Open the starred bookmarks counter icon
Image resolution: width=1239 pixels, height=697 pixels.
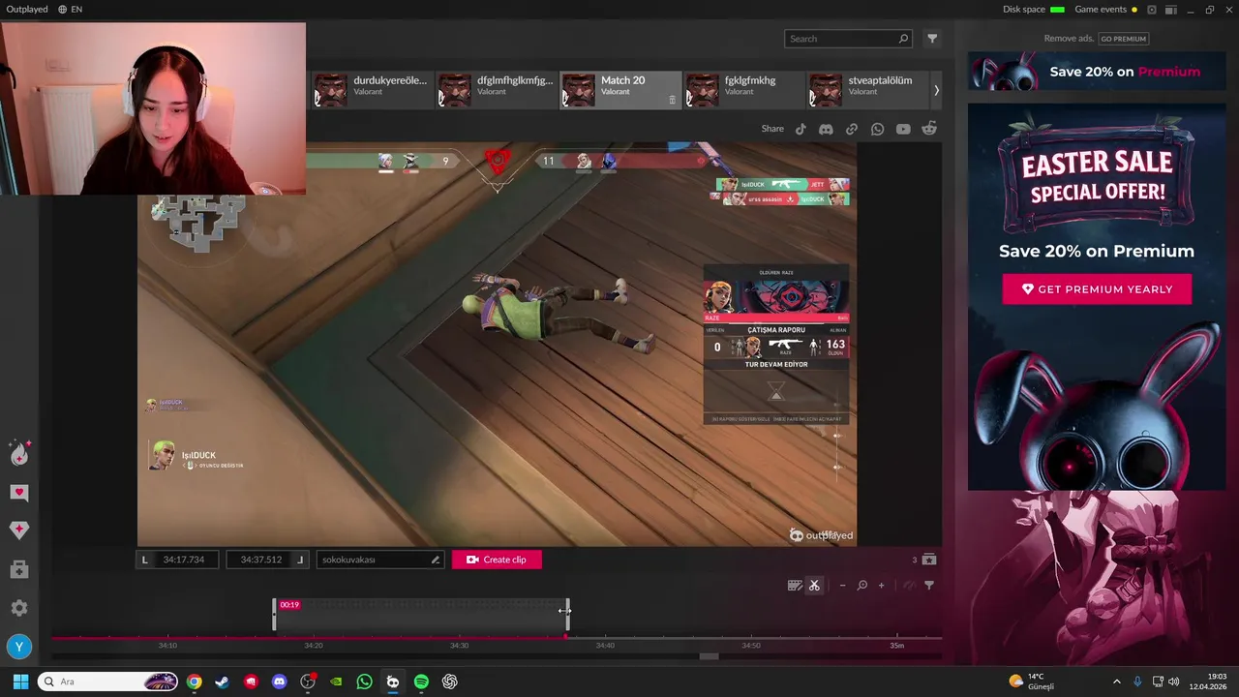(x=929, y=560)
